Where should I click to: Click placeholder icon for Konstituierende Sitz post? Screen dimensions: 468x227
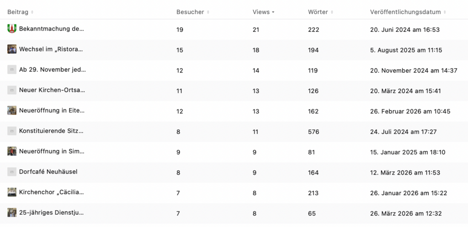[x=12, y=131]
